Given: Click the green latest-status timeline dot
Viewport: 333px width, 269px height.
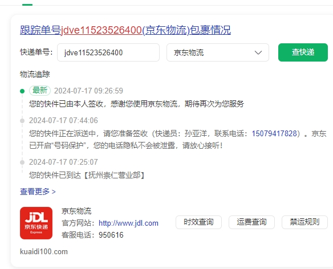Looking at the screenshot, I should [22, 91].
